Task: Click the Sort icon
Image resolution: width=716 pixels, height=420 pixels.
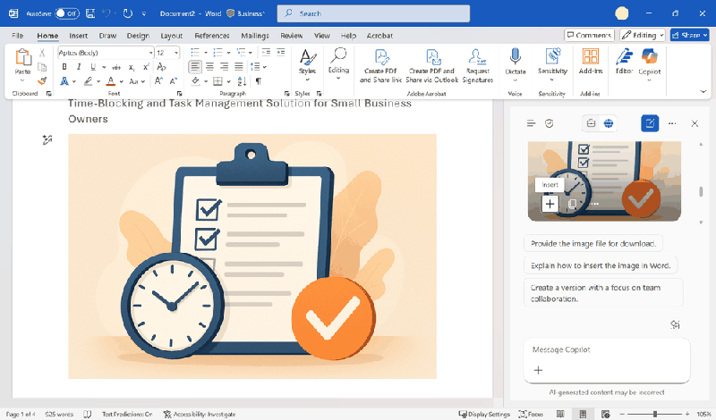Action: [242, 81]
